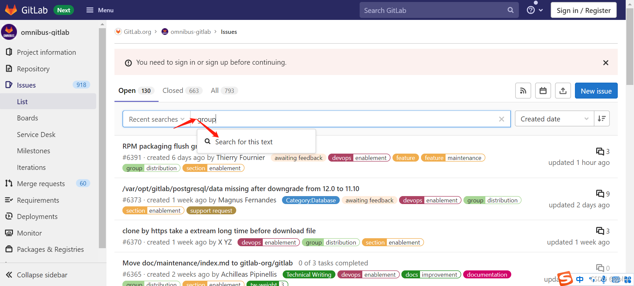Open the Created date sort dropdown

(x=554, y=119)
